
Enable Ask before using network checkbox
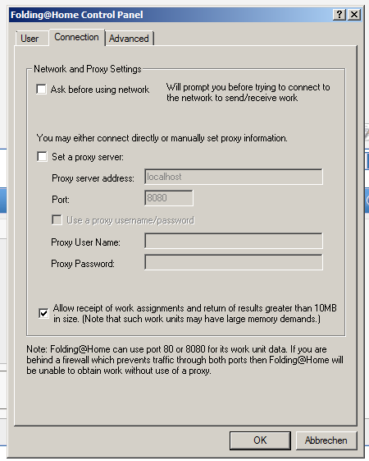tap(41, 89)
